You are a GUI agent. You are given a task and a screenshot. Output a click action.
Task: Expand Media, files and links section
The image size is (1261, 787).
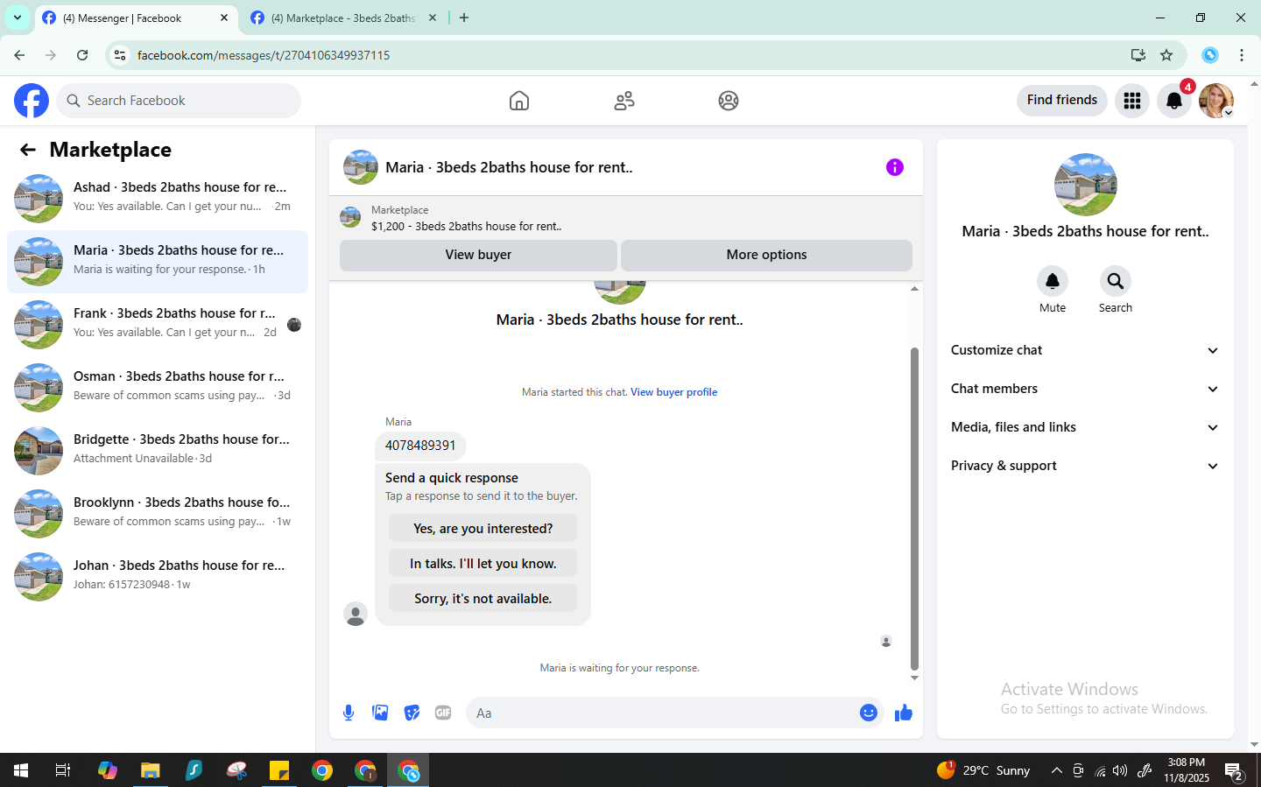(x=1086, y=427)
